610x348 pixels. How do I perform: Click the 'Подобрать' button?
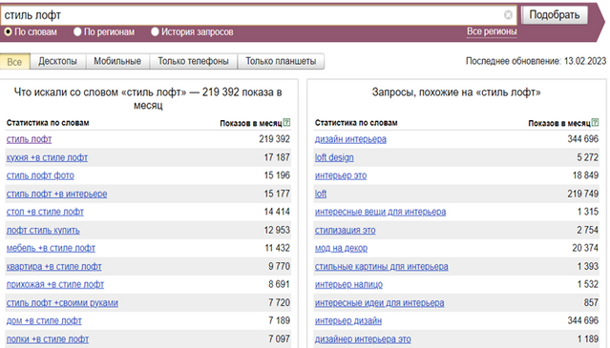tap(555, 15)
